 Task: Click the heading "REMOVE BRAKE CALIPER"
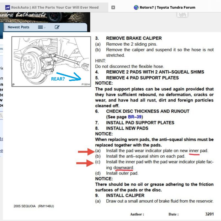point(134,38)
